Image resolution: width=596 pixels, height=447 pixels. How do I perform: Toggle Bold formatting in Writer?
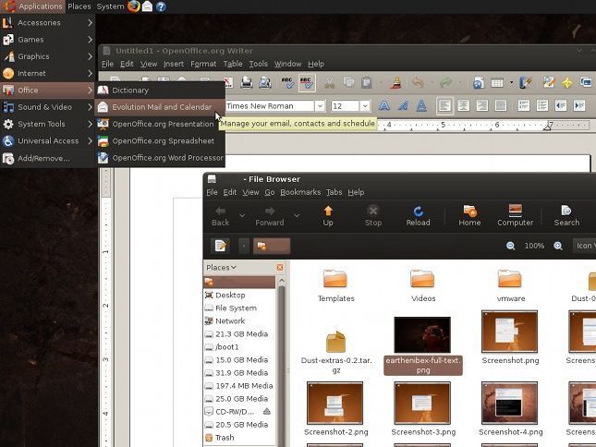coord(384,105)
